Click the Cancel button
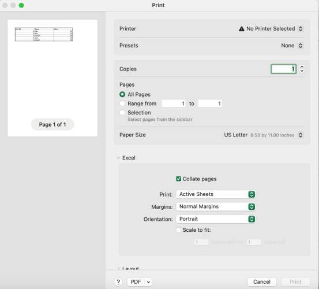 tap(262, 282)
